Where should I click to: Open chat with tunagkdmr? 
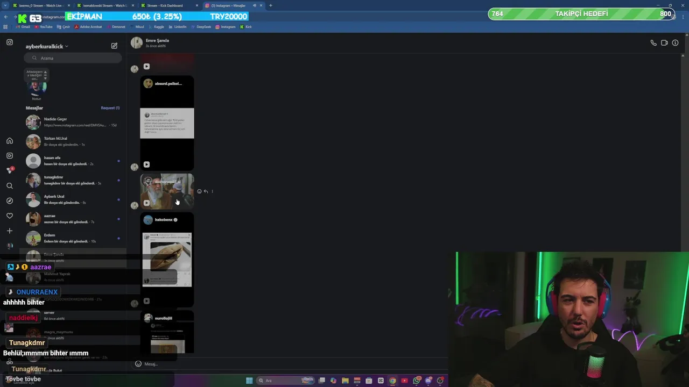pos(73,180)
